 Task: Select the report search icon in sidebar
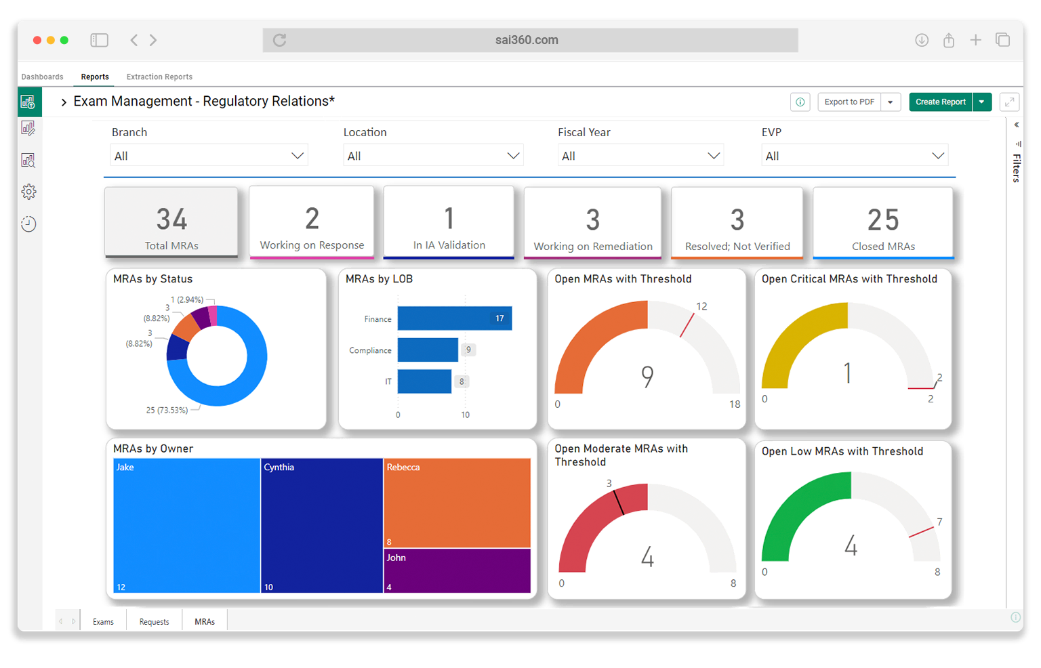pos(28,160)
